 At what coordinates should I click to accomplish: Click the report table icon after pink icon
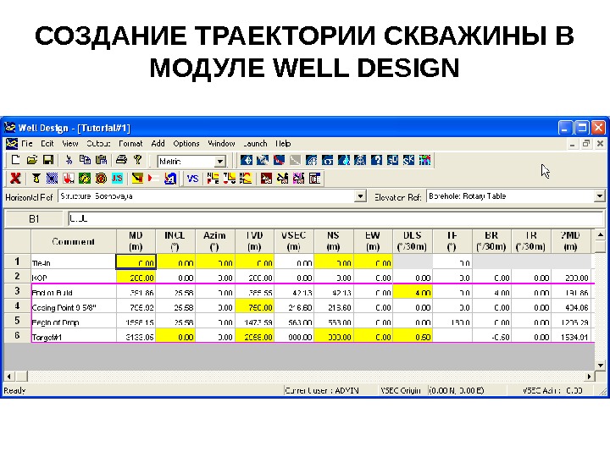point(314,179)
